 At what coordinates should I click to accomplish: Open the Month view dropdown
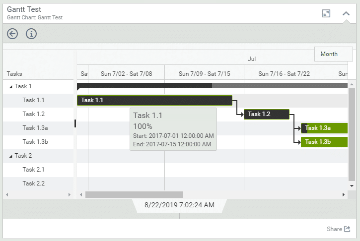tap(333, 54)
